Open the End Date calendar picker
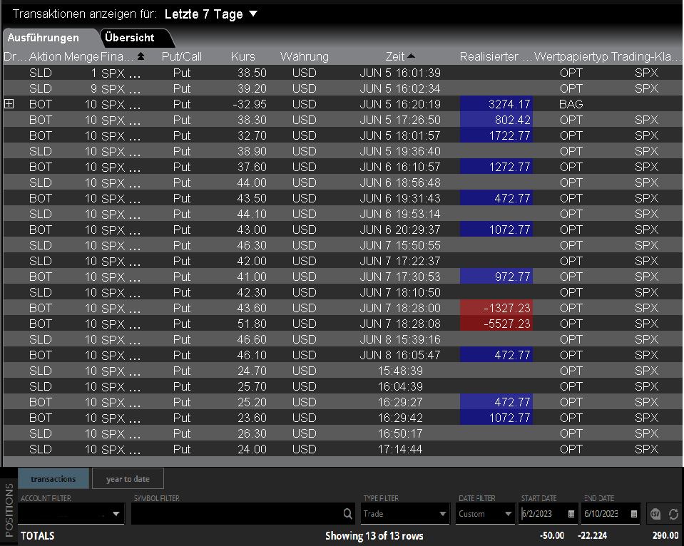 click(x=633, y=514)
